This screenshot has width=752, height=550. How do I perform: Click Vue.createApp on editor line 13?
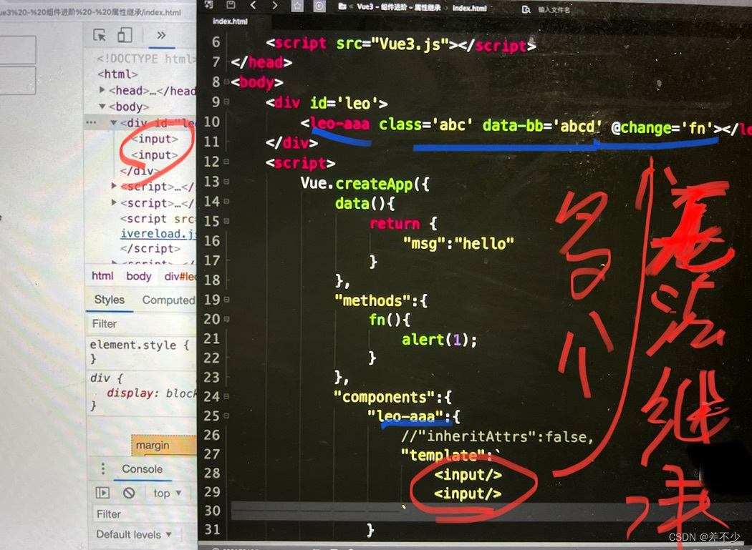point(357,184)
